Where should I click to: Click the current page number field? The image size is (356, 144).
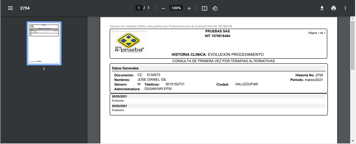(139, 8)
